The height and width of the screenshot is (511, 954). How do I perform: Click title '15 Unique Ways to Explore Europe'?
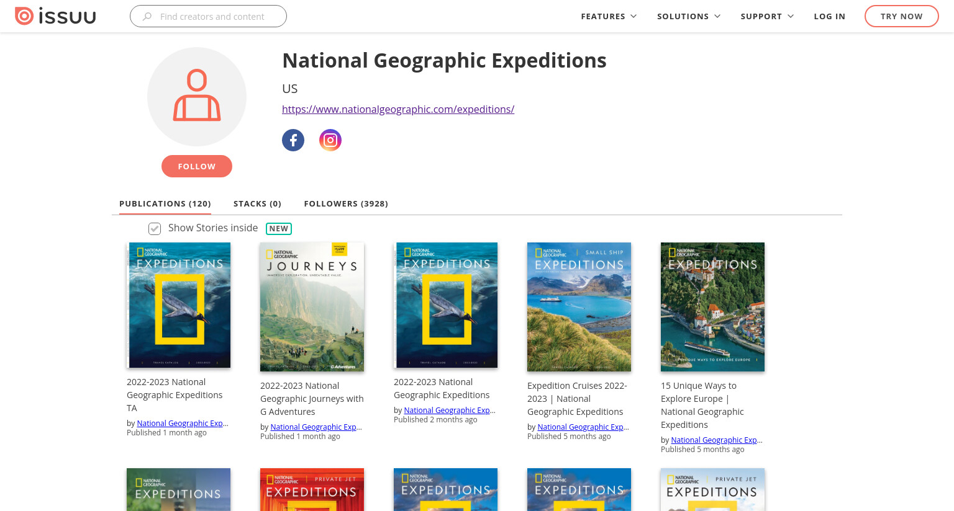pos(702,405)
